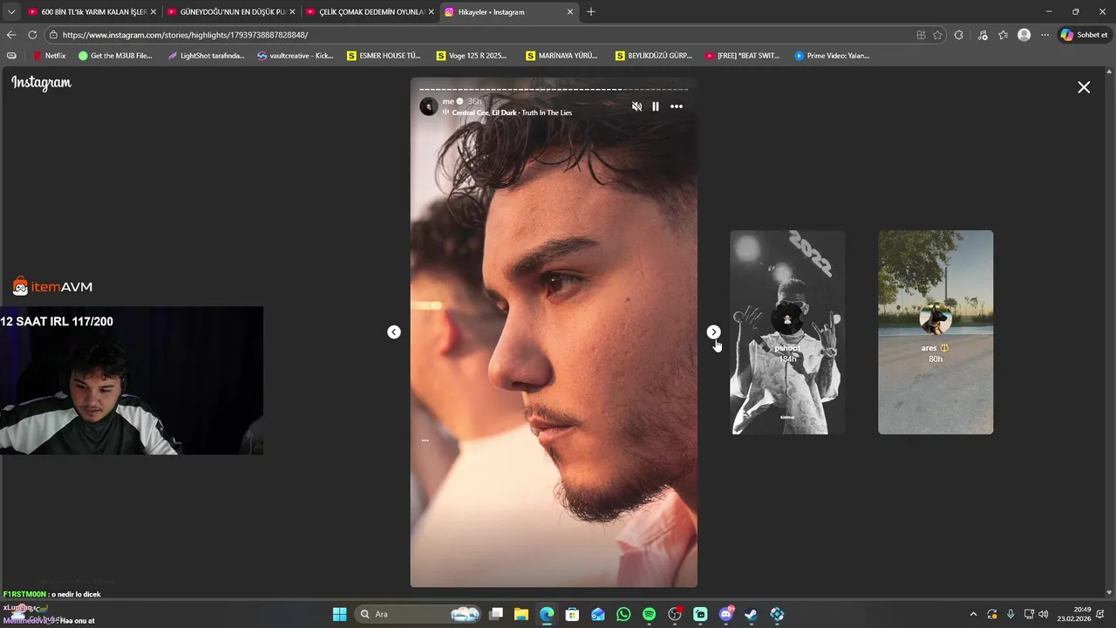This screenshot has height=628, width=1116.
Task: Open browser settings and more menu
Action: click(1045, 35)
